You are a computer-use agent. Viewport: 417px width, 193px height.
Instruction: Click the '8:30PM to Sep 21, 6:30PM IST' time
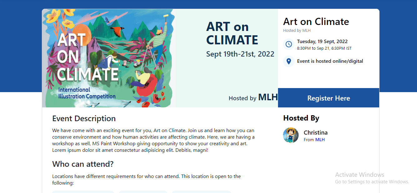pyautogui.click(x=324, y=48)
